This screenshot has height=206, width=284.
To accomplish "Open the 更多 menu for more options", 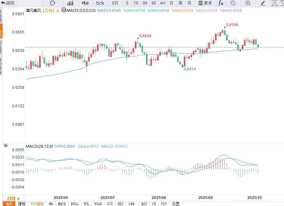I will pyautogui.click(x=205, y=3).
